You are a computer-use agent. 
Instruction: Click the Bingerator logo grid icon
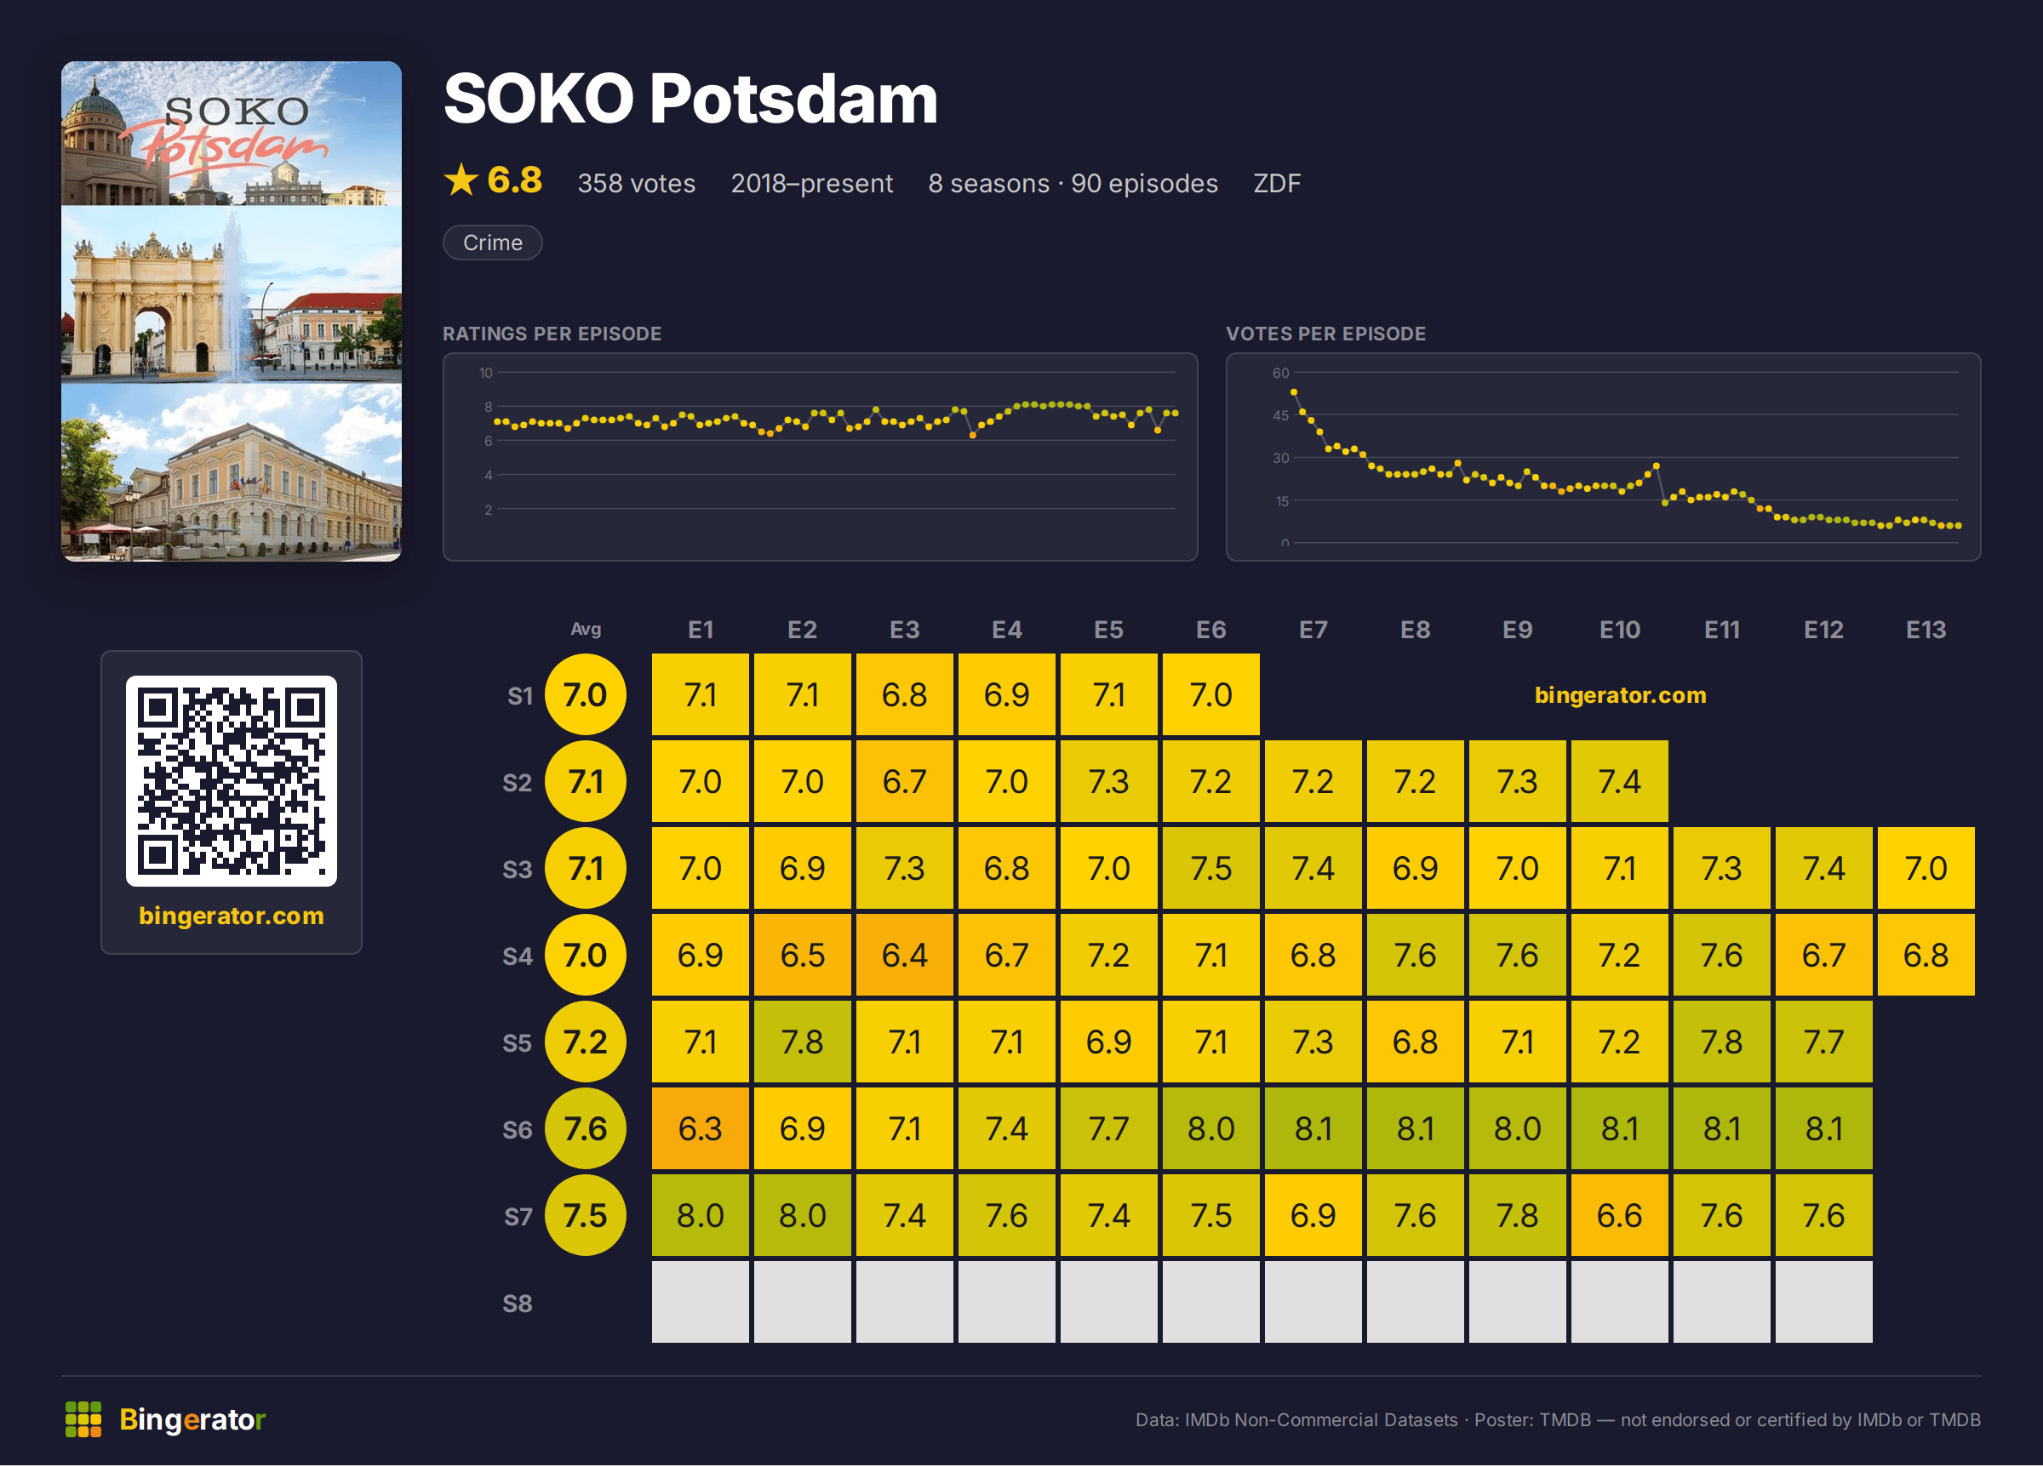(x=83, y=1419)
